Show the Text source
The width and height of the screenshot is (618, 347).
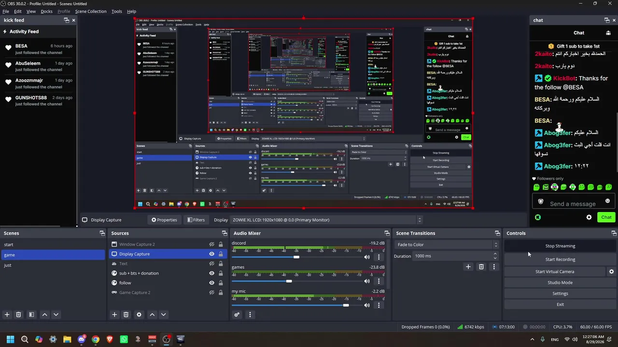point(212,264)
